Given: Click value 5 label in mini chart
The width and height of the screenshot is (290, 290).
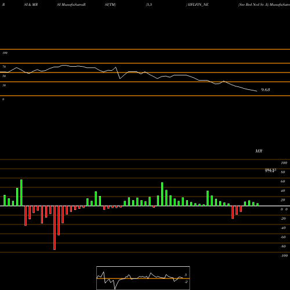Looking at the screenshot, I should click(186, 275).
